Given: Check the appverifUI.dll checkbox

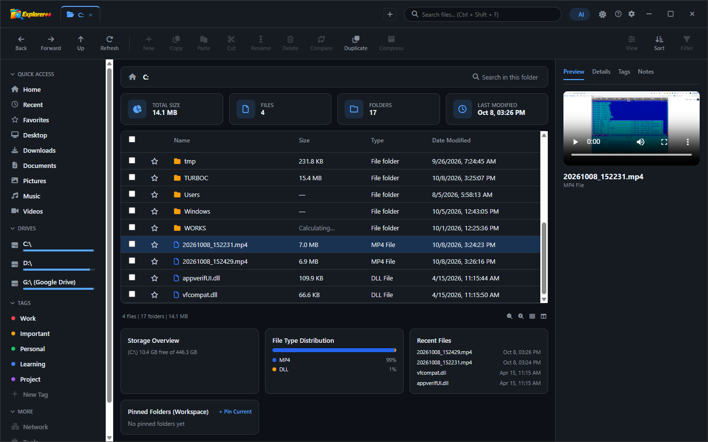Looking at the screenshot, I should tap(132, 277).
